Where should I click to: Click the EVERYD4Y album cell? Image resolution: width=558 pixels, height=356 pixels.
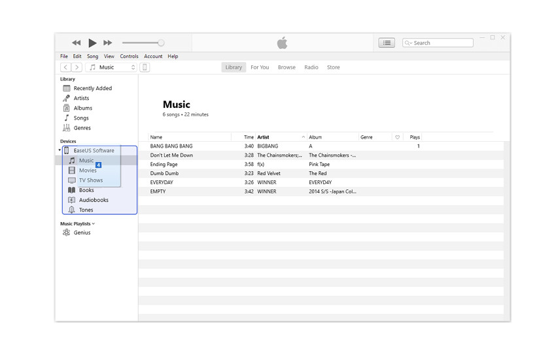(321, 182)
